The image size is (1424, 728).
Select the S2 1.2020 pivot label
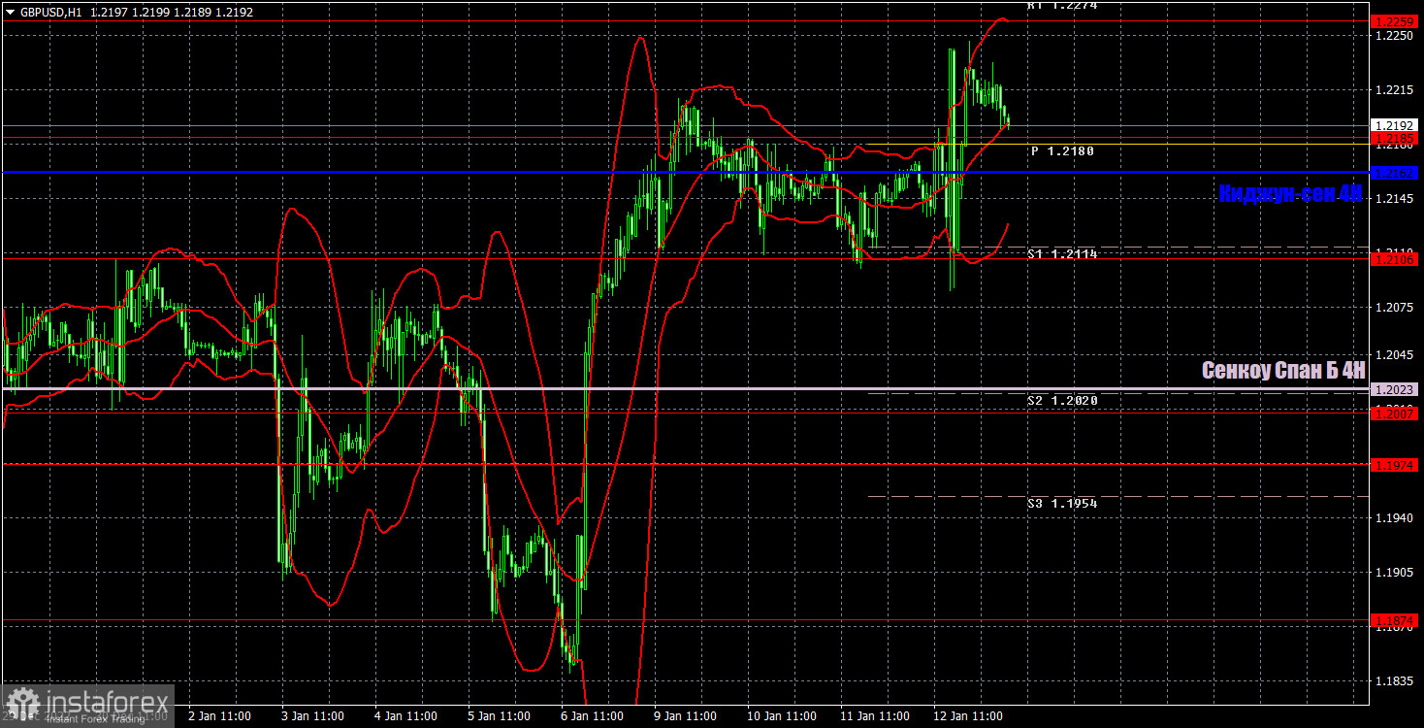pyautogui.click(x=1062, y=400)
